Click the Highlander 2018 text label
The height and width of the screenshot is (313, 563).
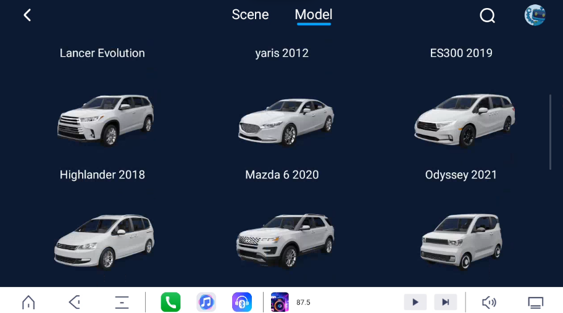tap(102, 175)
